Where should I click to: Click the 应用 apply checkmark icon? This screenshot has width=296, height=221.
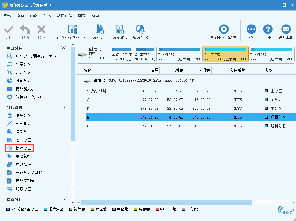point(9,29)
